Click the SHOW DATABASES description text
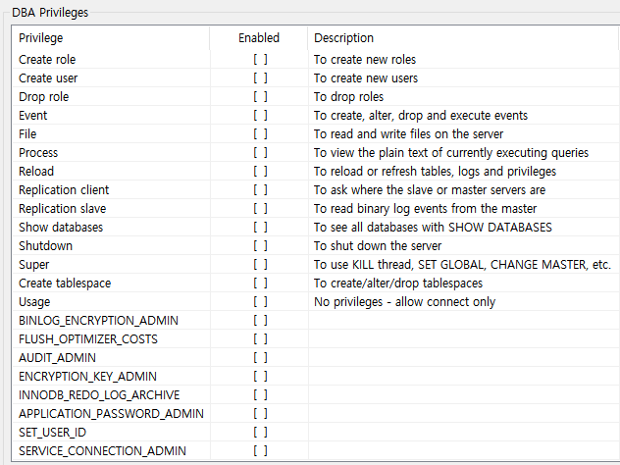620x465 pixels. [433, 227]
